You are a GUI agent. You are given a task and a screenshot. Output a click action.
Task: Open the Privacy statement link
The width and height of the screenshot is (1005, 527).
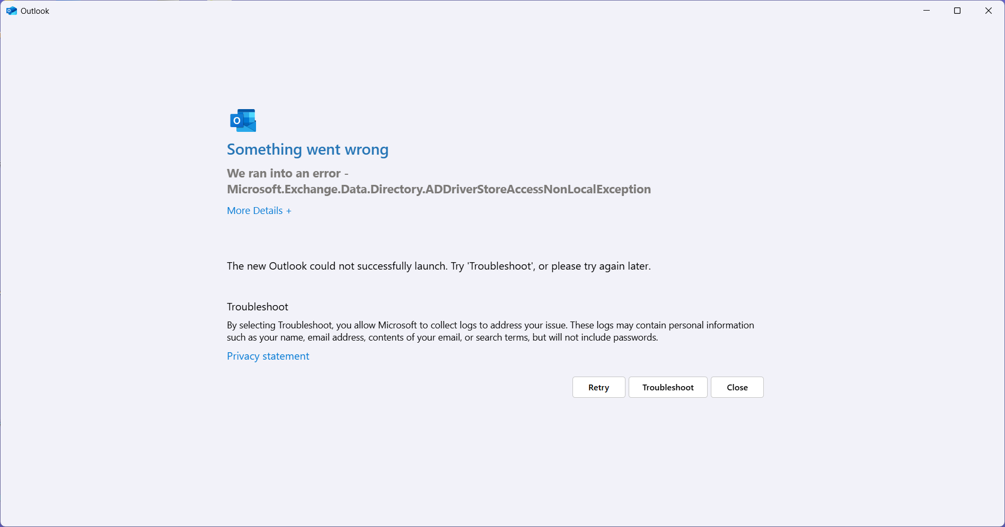click(268, 356)
